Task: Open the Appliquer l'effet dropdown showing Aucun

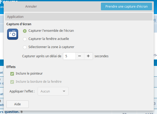Action: coord(53,91)
